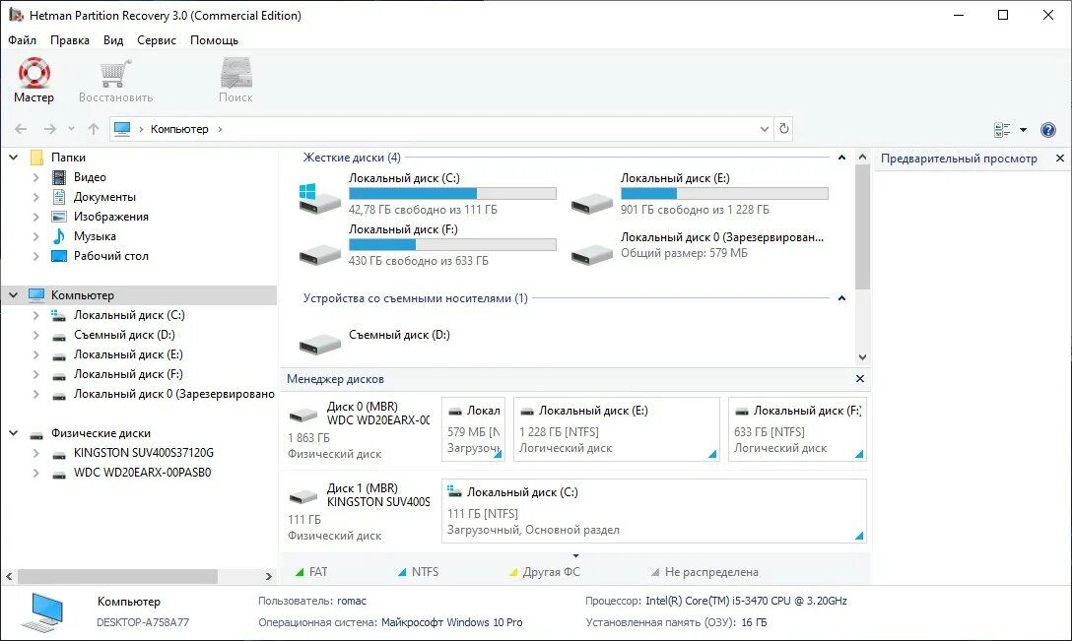Select F: 633 ГБ partition block
Viewport: 1072px width, 641px height.
(x=797, y=429)
